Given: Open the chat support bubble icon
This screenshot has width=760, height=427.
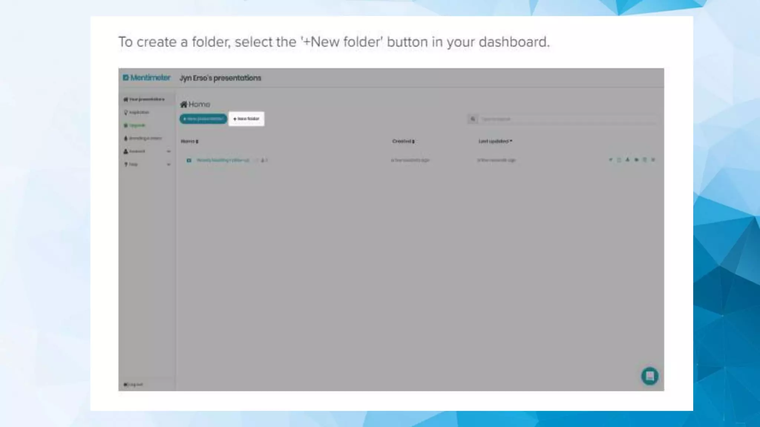Looking at the screenshot, I should click(x=649, y=376).
